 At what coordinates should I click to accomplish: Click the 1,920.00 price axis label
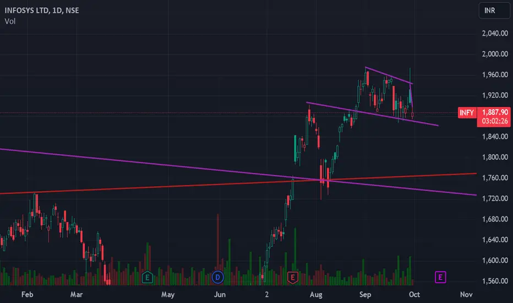pos(495,95)
